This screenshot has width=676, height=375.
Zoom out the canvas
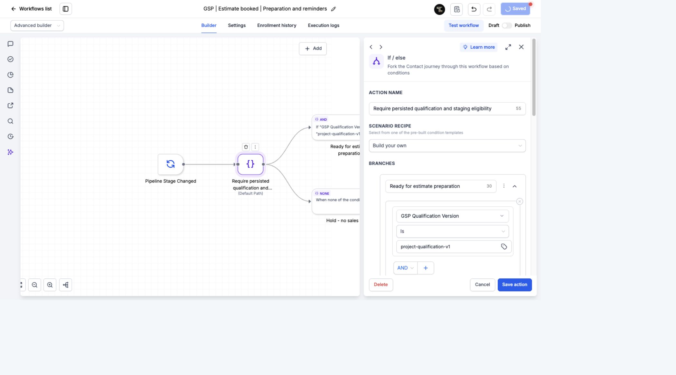click(x=34, y=285)
